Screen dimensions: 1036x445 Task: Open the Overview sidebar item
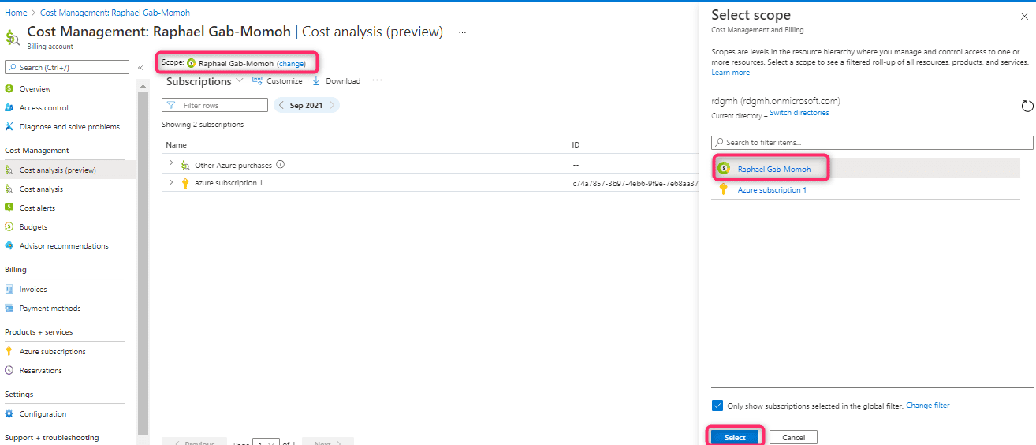click(35, 89)
